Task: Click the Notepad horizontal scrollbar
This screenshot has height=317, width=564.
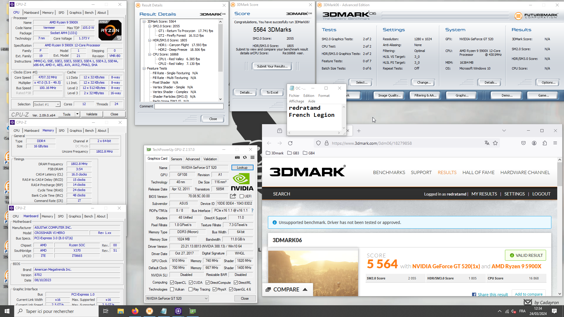Action: pos(314,133)
